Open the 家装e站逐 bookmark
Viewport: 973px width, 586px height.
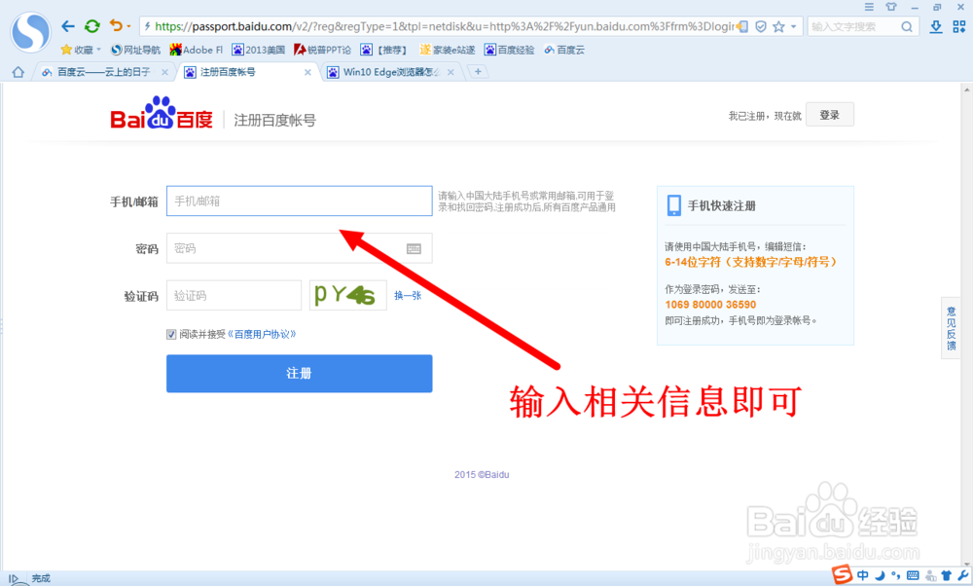[x=447, y=50]
